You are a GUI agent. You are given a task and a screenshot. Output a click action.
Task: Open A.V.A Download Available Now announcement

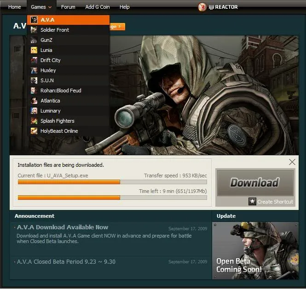(x=63, y=227)
